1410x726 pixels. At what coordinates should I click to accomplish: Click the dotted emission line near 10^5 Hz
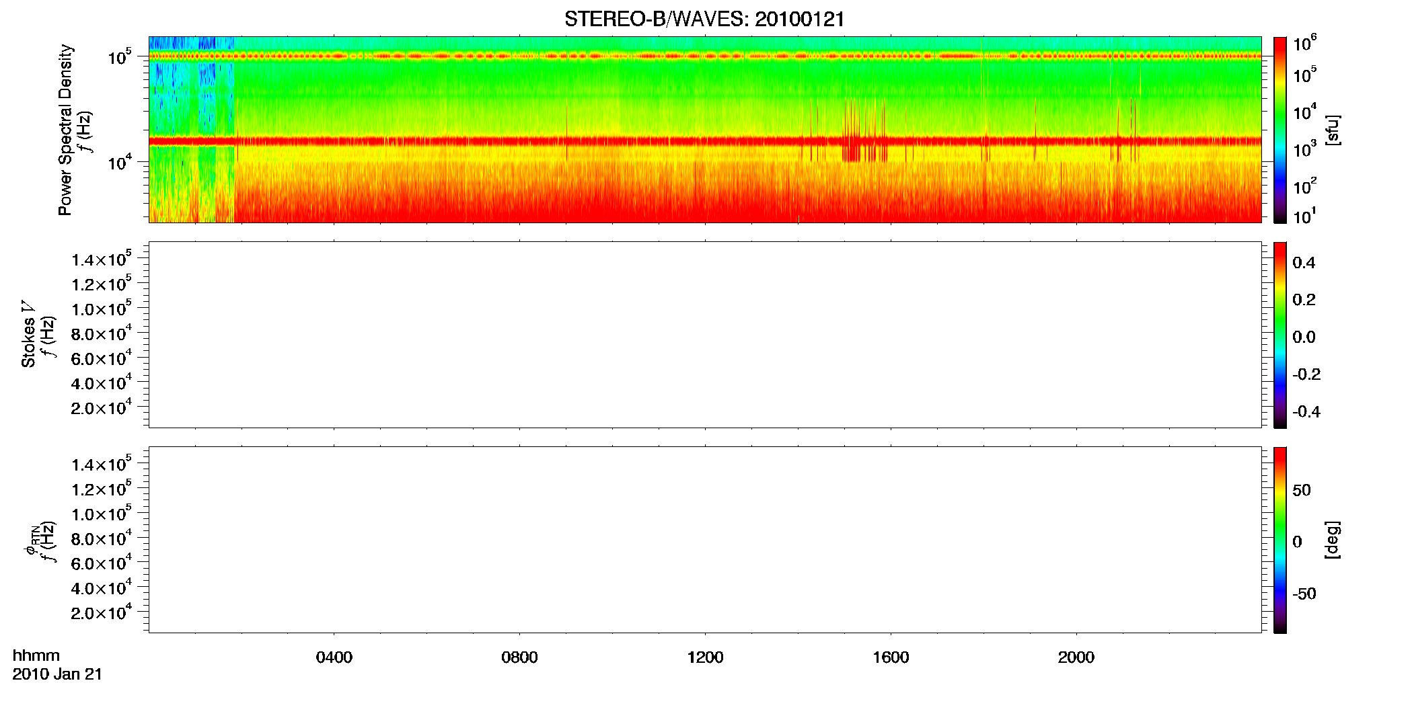705,56
